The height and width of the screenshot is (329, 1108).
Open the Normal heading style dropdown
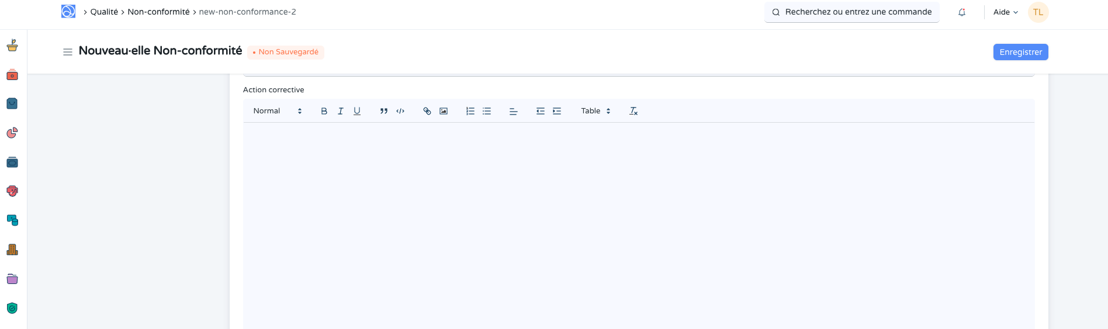[x=278, y=111]
